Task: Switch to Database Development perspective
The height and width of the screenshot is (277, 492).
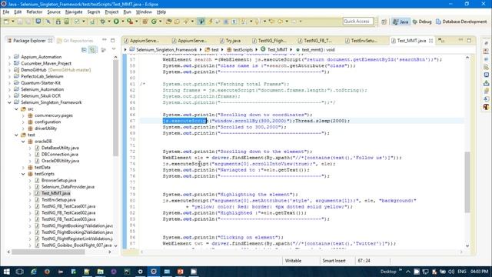Action: pos(461,22)
